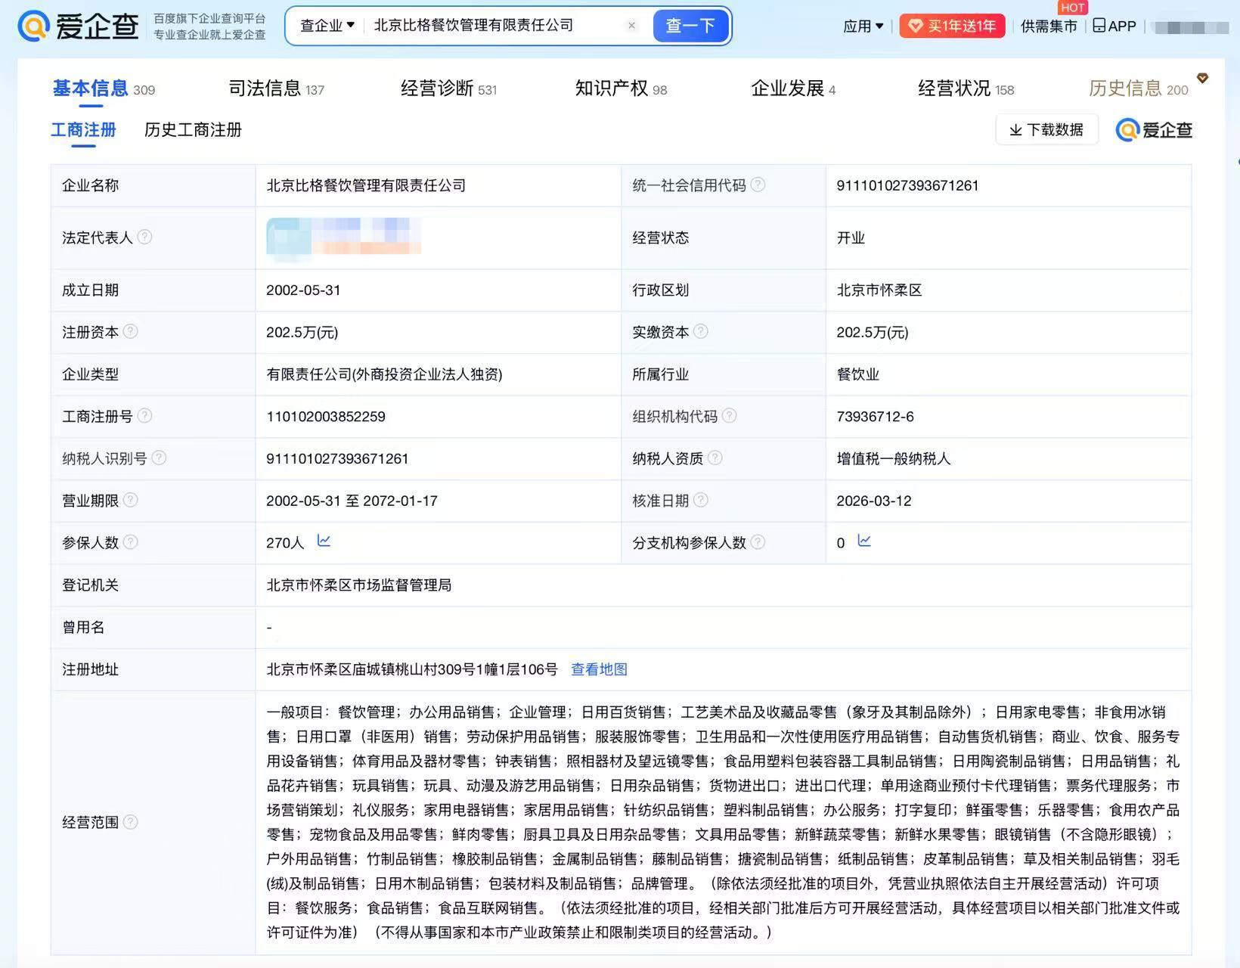This screenshot has width=1240, height=968.
Task: Click the 下载数据 button
Action: click(1046, 130)
